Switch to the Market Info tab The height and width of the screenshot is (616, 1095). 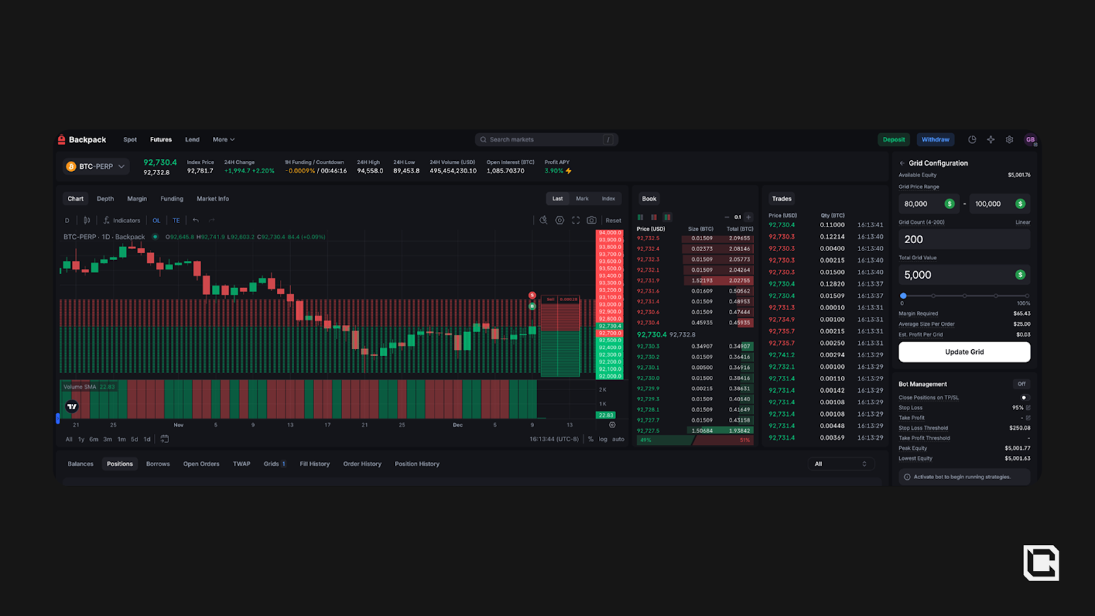tap(213, 199)
